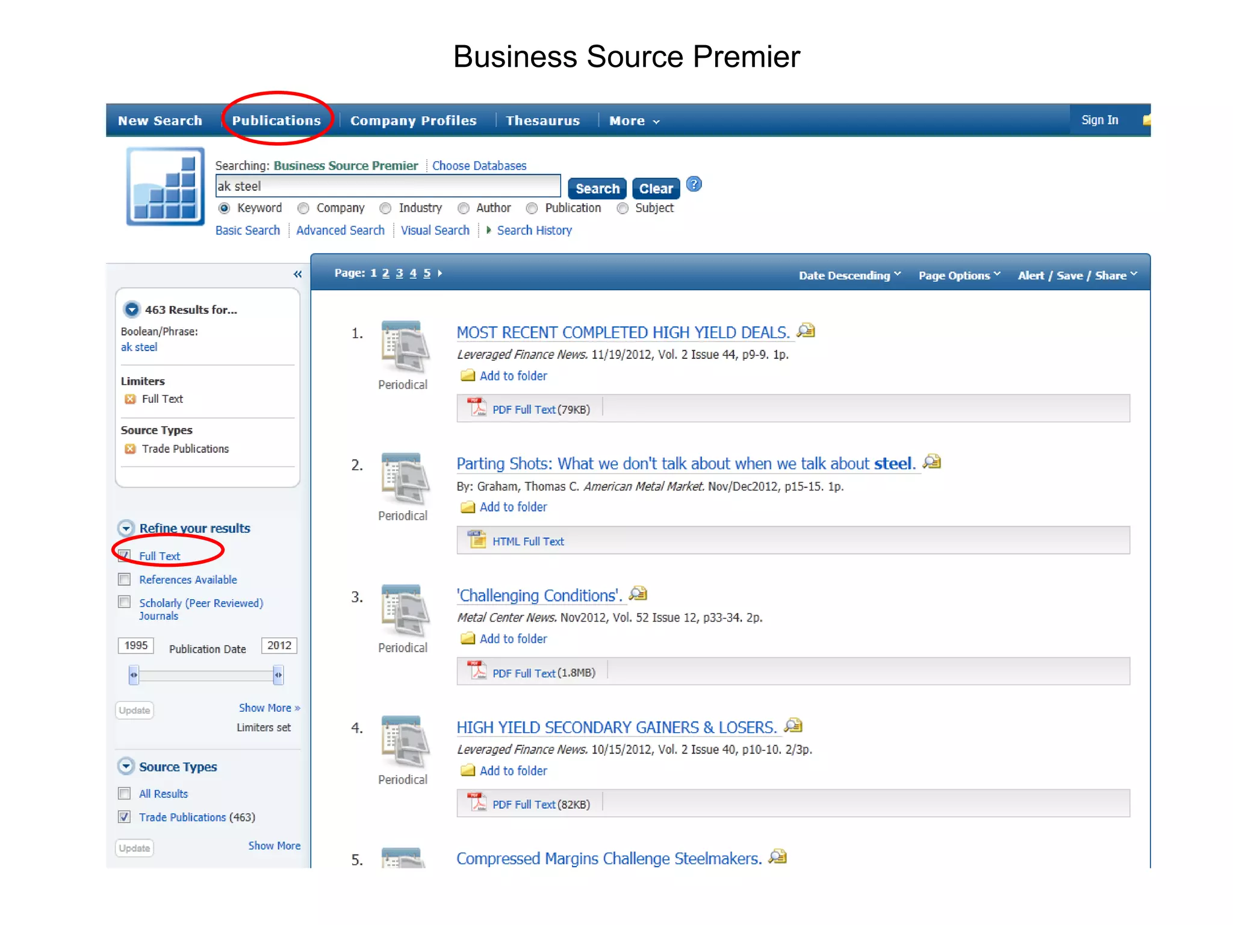This screenshot has width=1233, height=925.
Task: Open the More dropdown in navigation bar
Action: pos(635,121)
